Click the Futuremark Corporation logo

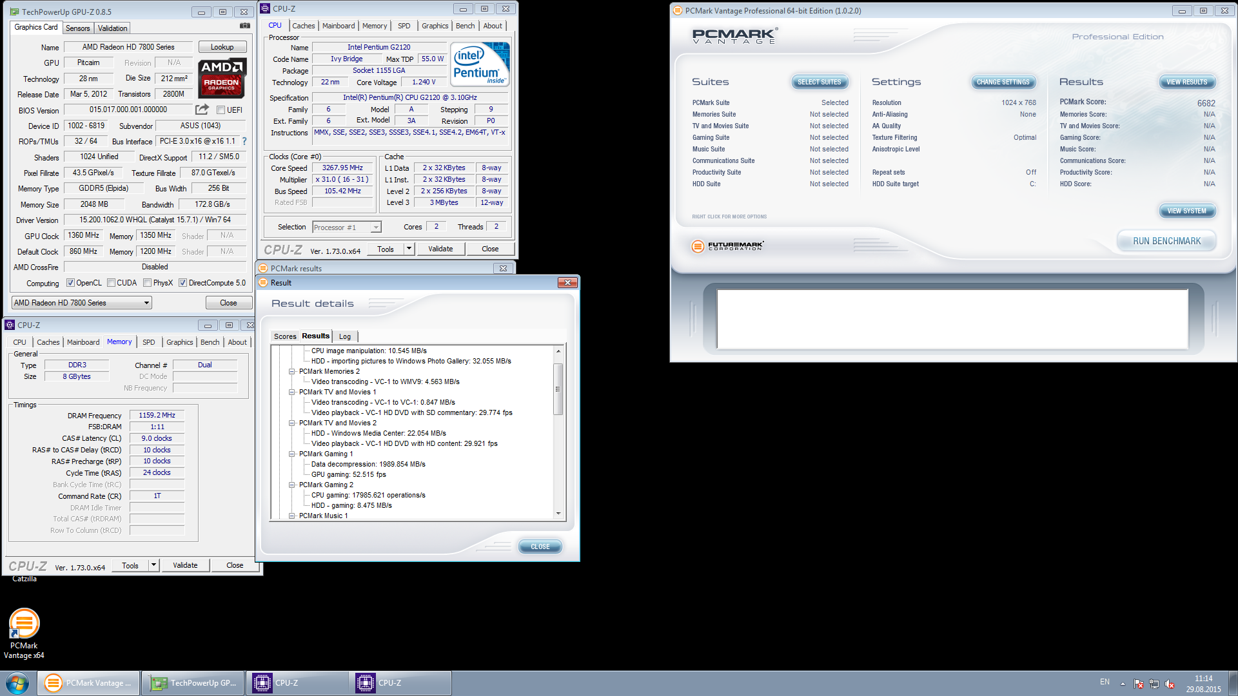[727, 246]
